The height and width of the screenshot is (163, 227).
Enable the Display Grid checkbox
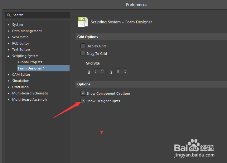click(x=83, y=46)
